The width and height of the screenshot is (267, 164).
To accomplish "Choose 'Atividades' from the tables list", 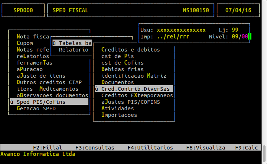I will (x=118, y=108).
